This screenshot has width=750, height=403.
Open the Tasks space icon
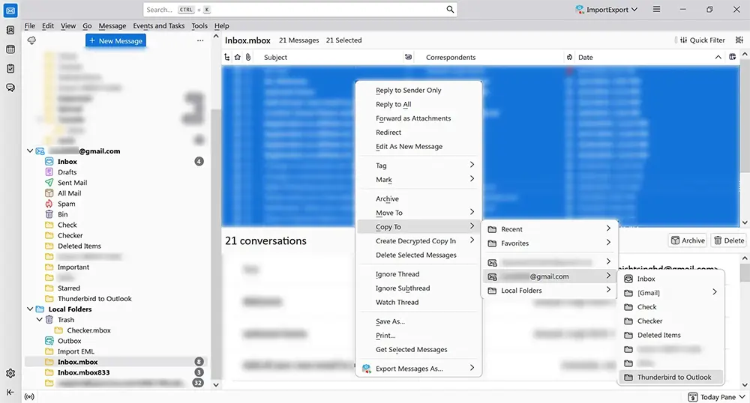pyautogui.click(x=10, y=68)
